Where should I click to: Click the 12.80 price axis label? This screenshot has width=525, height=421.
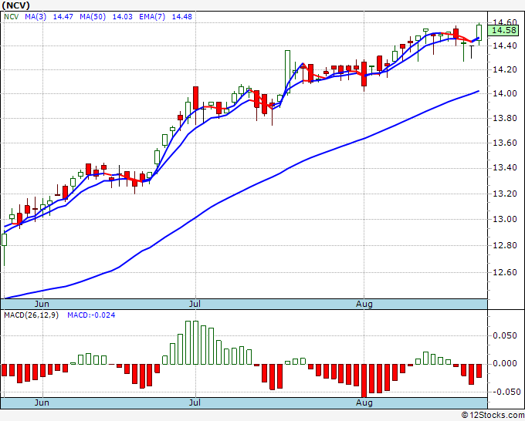pyautogui.click(x=505, y=245)
